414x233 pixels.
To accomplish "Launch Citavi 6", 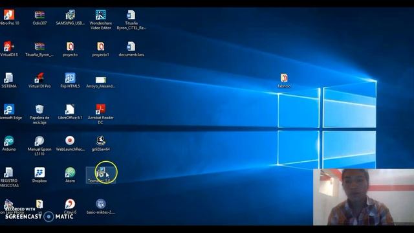I will (71, 204).
